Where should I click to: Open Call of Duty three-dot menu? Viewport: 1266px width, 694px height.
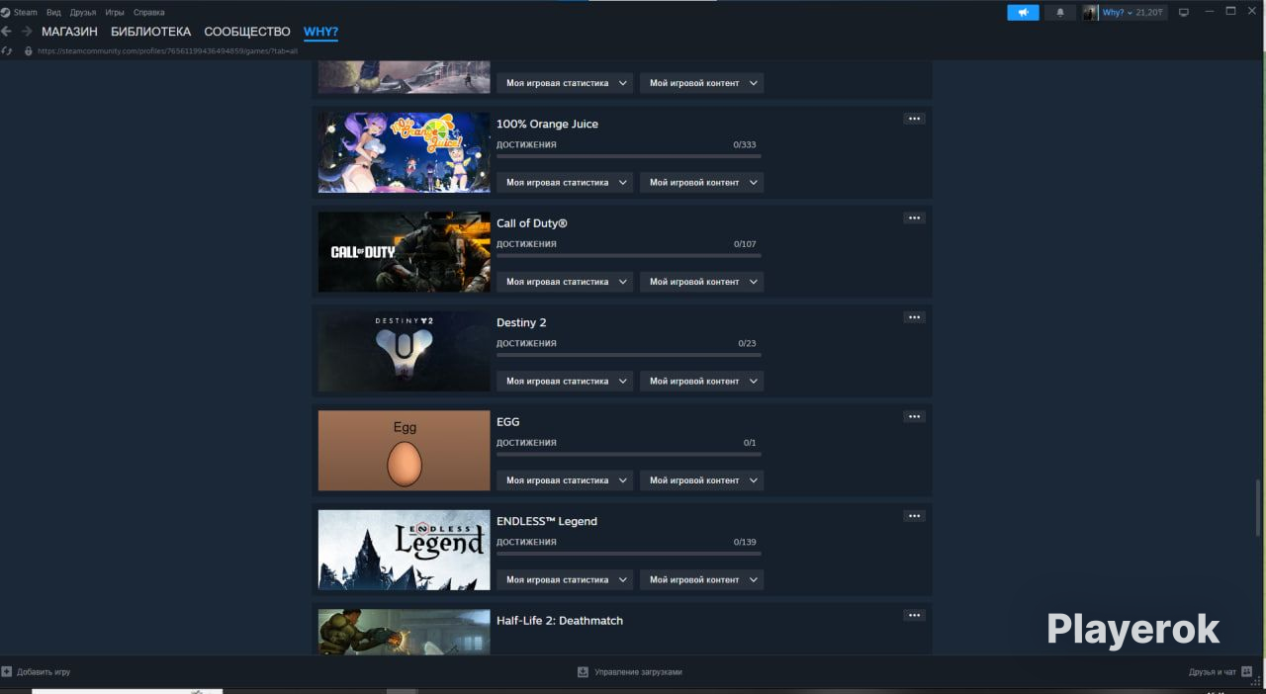[914, 217]
